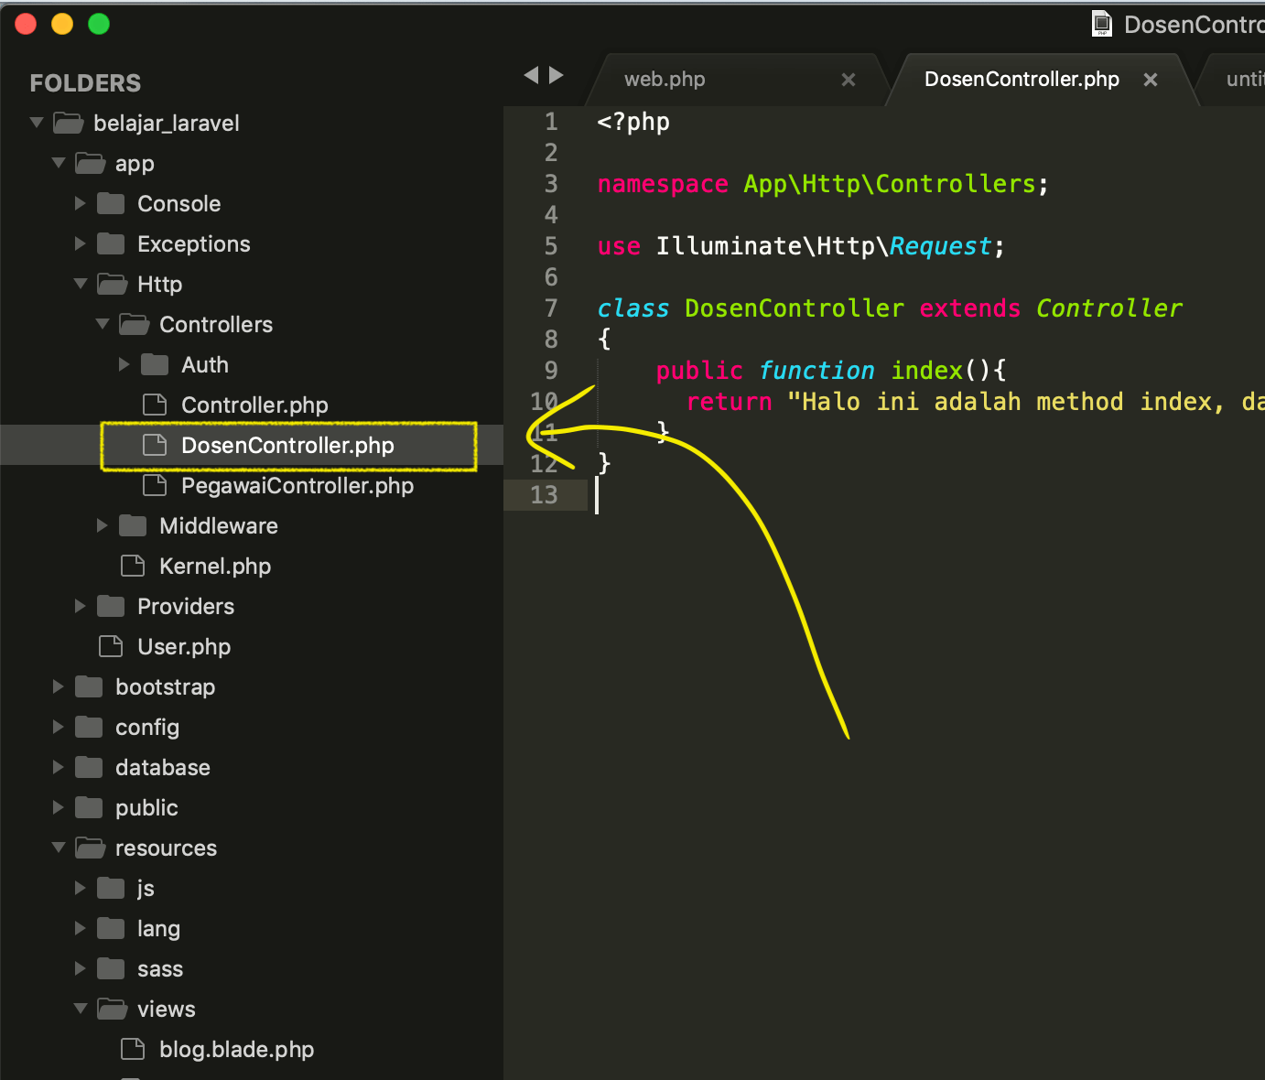Screen dimensions: 1265x1080
Task: Close the web.php tab
Action: point(848,79)
